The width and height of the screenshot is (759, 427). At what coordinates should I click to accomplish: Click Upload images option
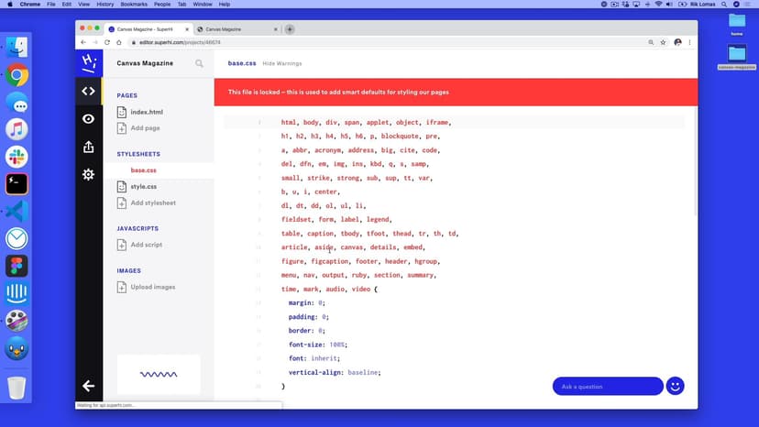[x=152, y=287]
